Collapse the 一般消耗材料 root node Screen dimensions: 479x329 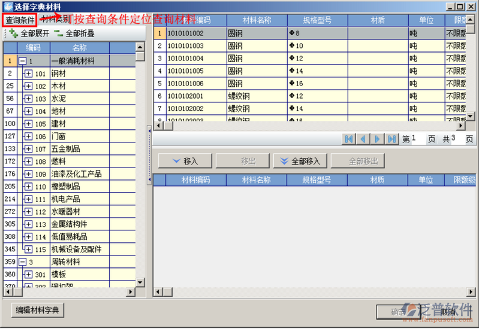pos(22,61)
